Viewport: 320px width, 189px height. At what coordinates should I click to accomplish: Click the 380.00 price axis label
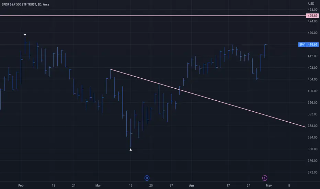(x=312, y=149)
